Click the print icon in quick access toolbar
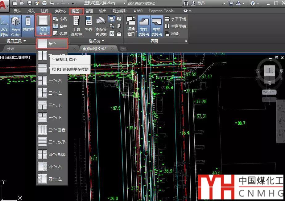Viewport: 285px width, 201px height. pyautogui.click(x=44, y=3)
